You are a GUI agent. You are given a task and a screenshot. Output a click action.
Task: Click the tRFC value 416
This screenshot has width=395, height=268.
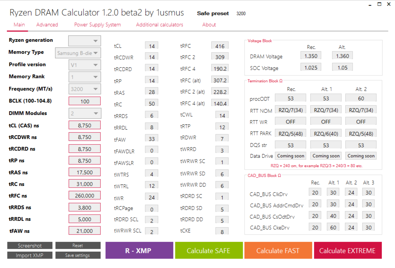[x=220, y=46]
